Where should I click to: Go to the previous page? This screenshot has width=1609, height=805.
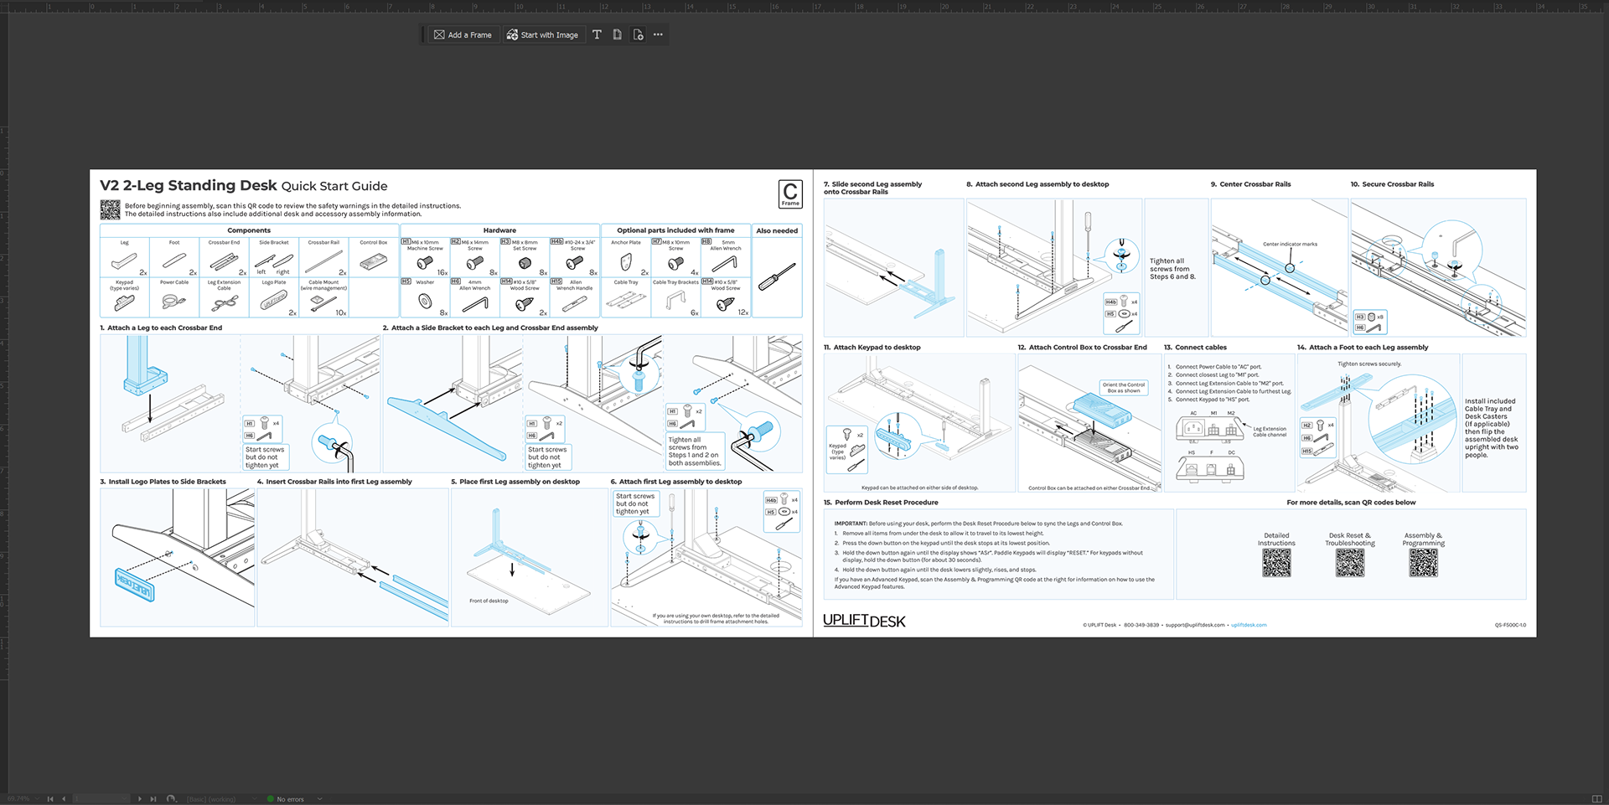pos(64,799)
